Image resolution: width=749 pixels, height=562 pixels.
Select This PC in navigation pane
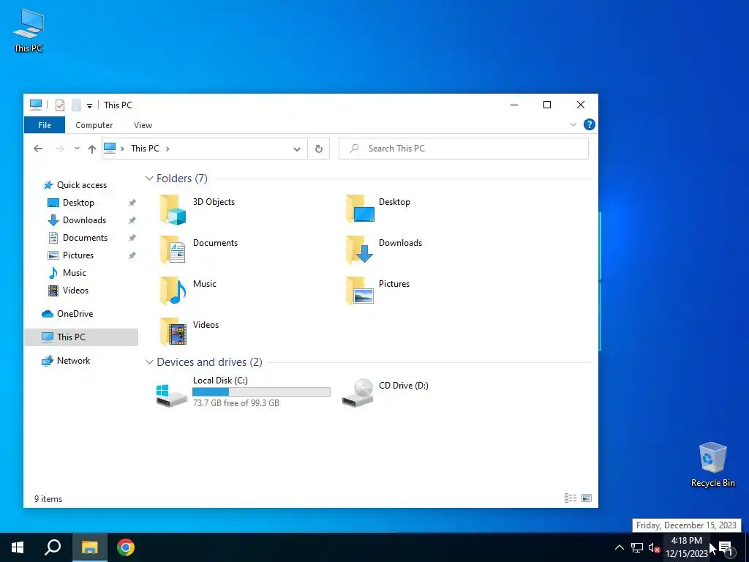point(81,337)
